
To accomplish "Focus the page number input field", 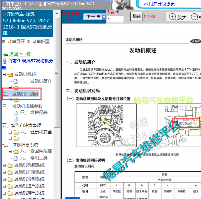I will tap(115, 19).
